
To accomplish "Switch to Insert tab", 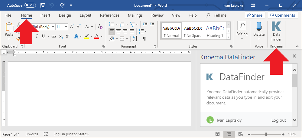I will coord(45,15).
